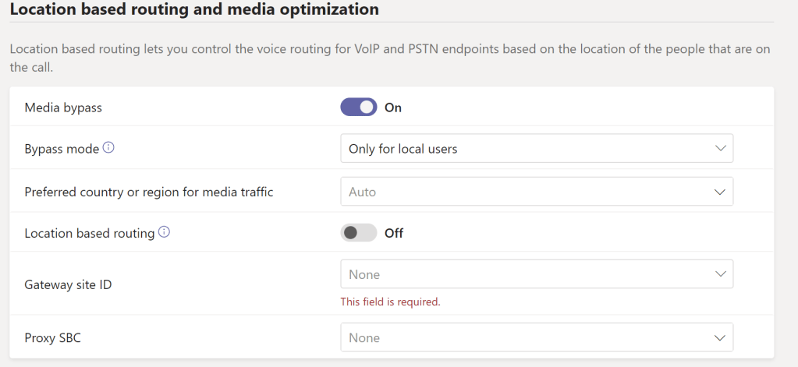Turn off the Media bypass toggle
798x367 pixels.
click(358, 108)
